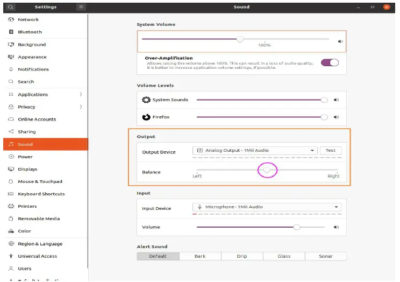The height and width of the screenshot is (282, 400).
Task: Open the Settings hamburger menu
Action: click(81, 7)
